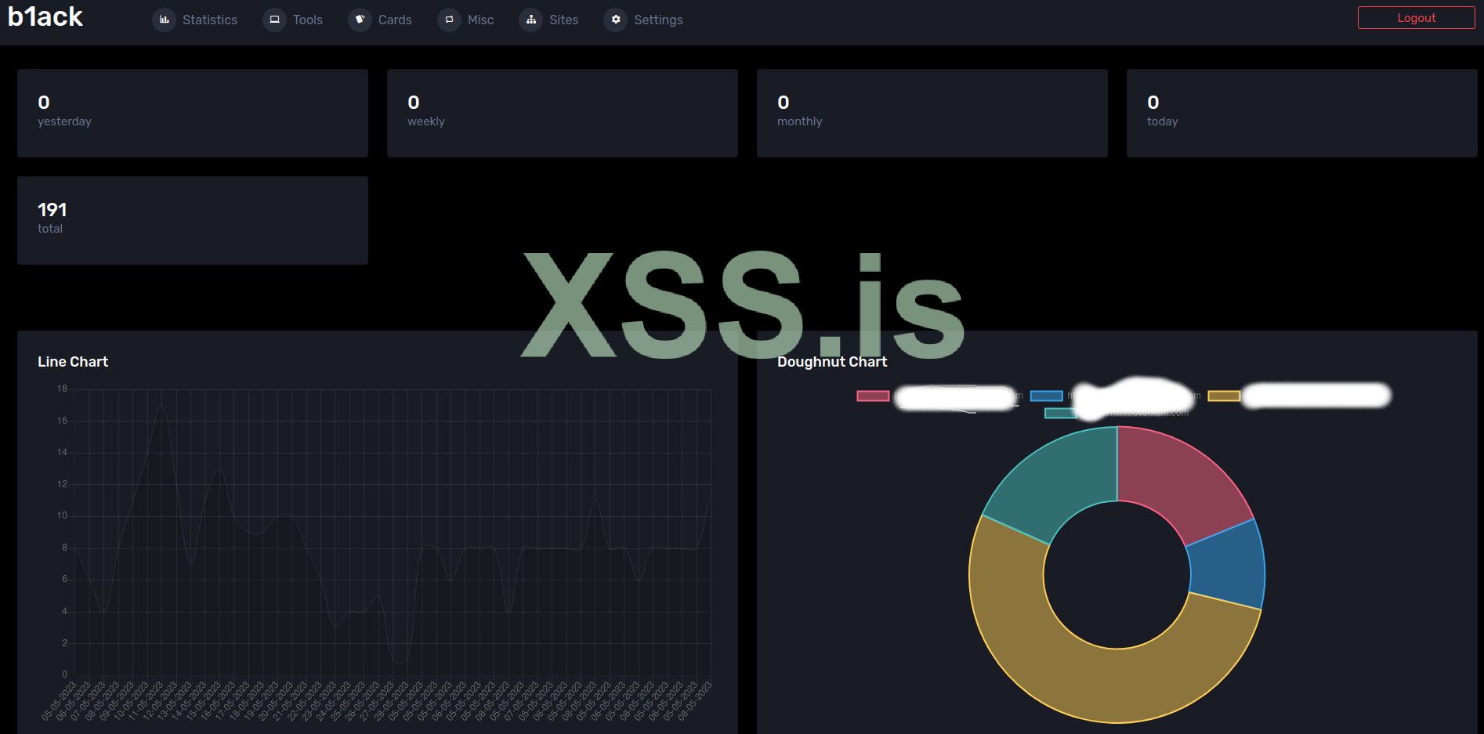Image resolution: width=1484 pixels, height=734 pixels.
Task: Click the Line Chart heading
Action: (73, 362)
